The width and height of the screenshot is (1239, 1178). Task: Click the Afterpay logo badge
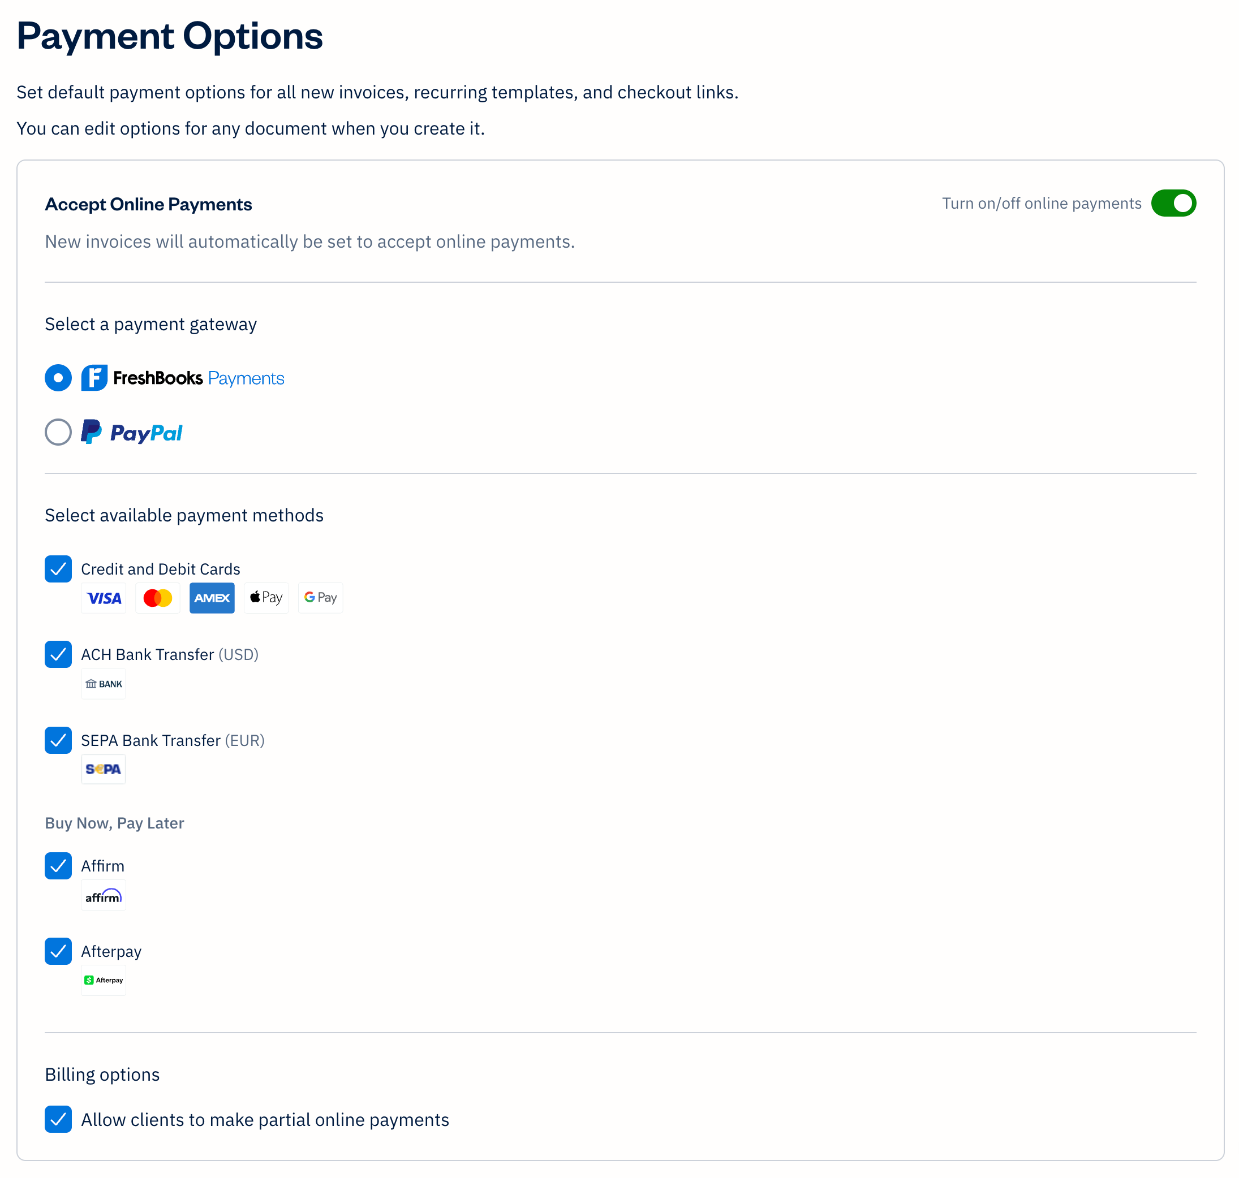103,979
